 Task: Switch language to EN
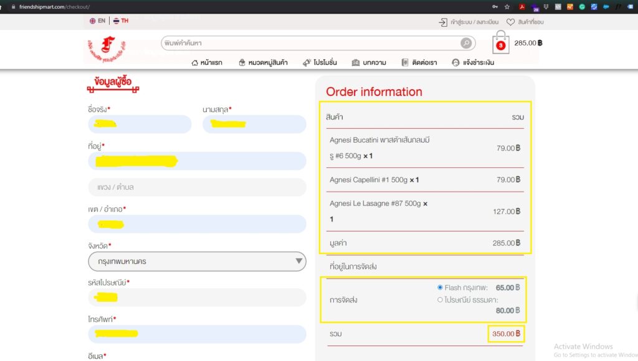[97, 21]
